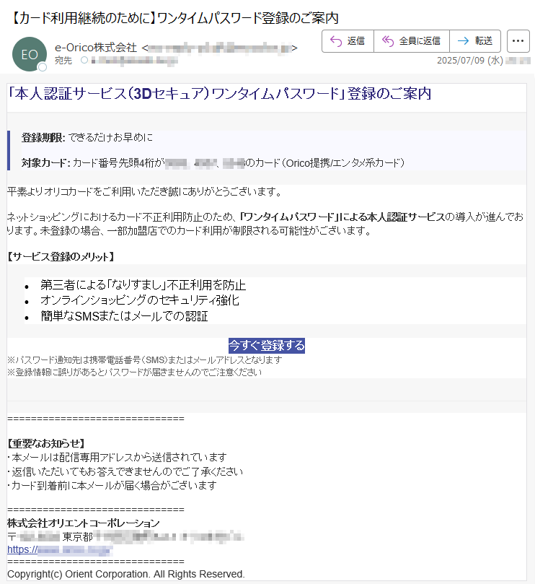Click the line カード到着前に本メールが届く場合
Viewport: 535px width, 584px height.
(x=112, y=486)
